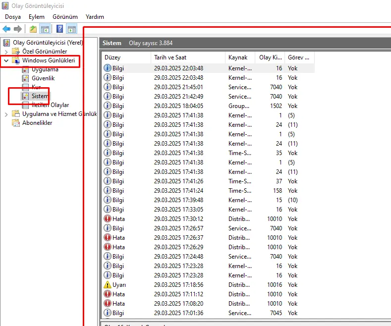Select the Güvenlik log in the tree
Viewport: 391px width, 326px height.
43,78
